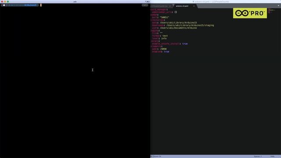Click the Arduino15 folder in terminal prompt
The image size is (281, 158).
tap(30, 5)
